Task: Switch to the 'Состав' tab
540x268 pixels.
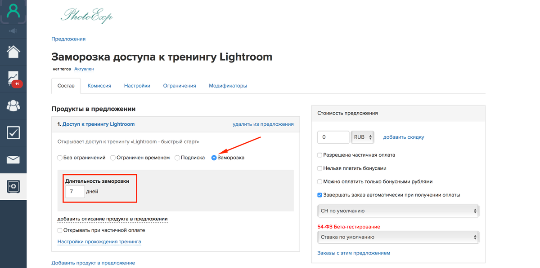Action: click(x=66, y=86)
